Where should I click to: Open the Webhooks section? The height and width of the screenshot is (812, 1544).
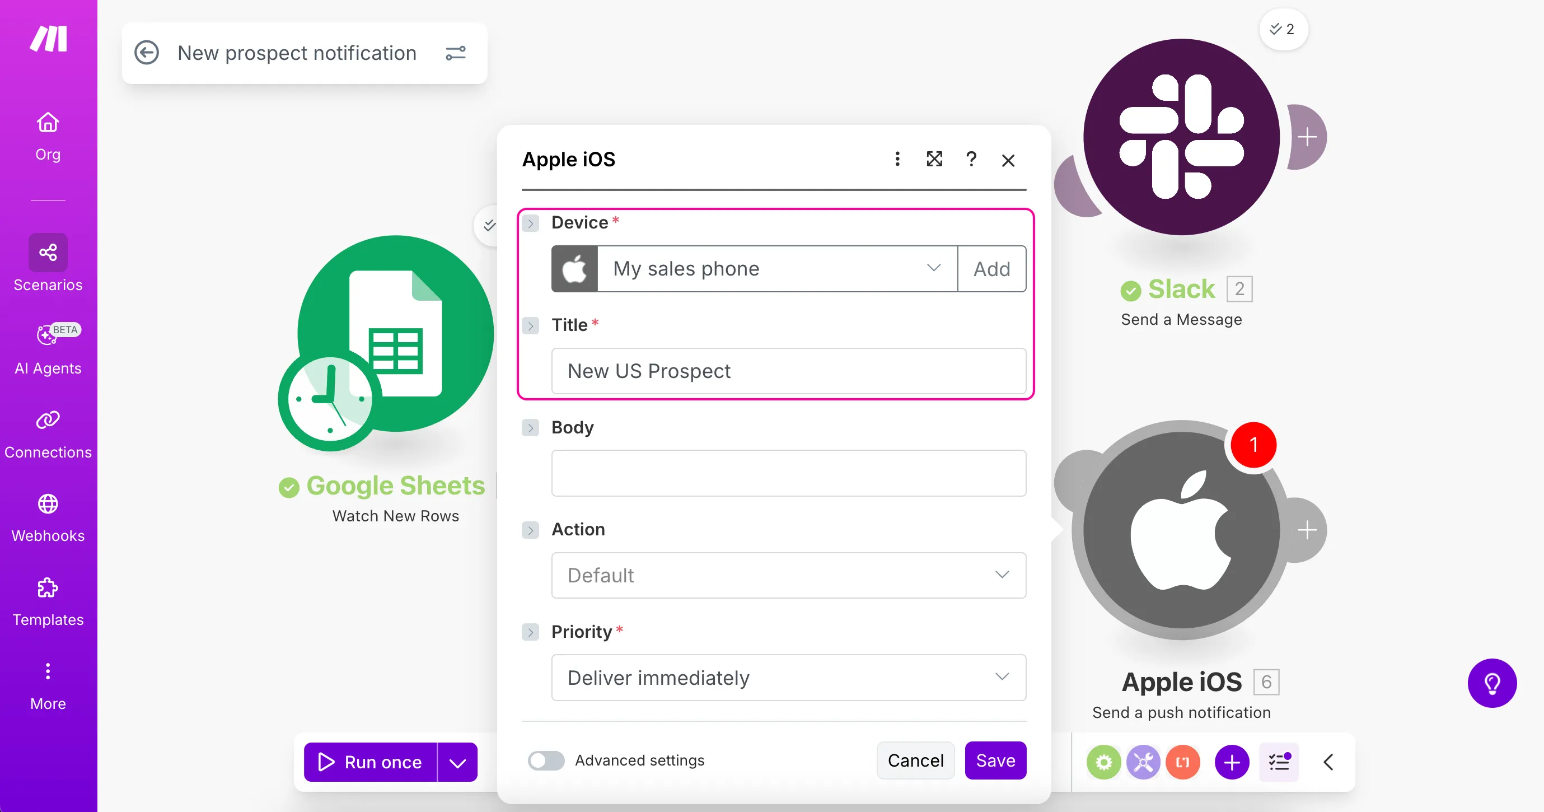click(x=48, y=519)
